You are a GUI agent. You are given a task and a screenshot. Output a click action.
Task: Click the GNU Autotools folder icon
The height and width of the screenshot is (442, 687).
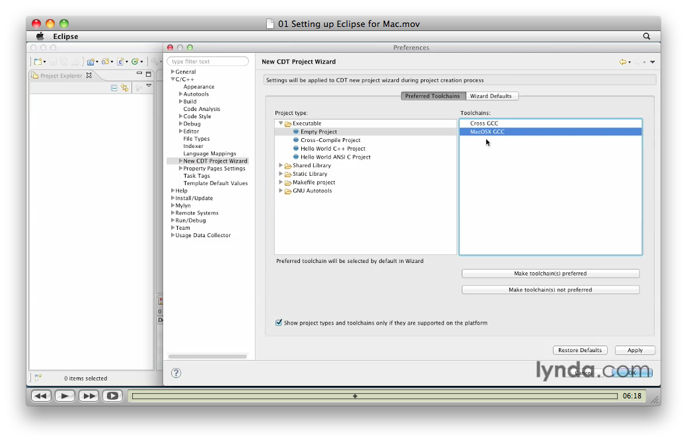pos(288,191)
